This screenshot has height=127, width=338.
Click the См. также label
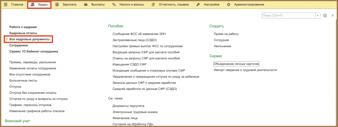point(115,98)
